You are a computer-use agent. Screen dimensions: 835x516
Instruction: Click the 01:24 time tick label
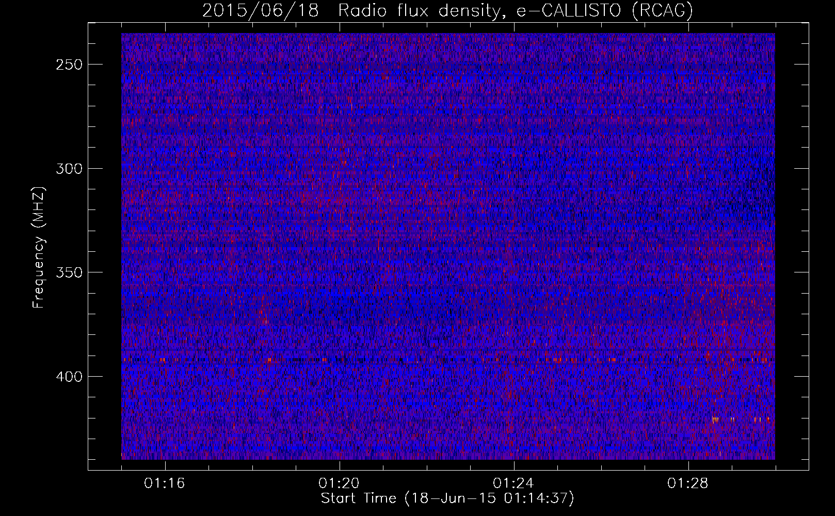pyautogui.click(x=513, y=483)
